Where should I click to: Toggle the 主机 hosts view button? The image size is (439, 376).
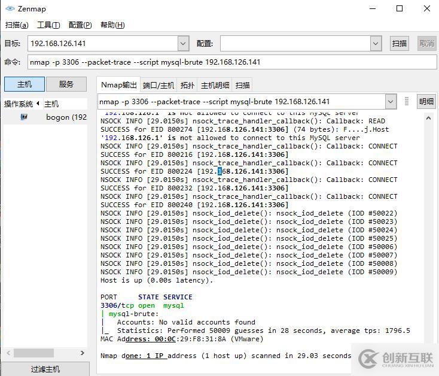click(24, 84)
